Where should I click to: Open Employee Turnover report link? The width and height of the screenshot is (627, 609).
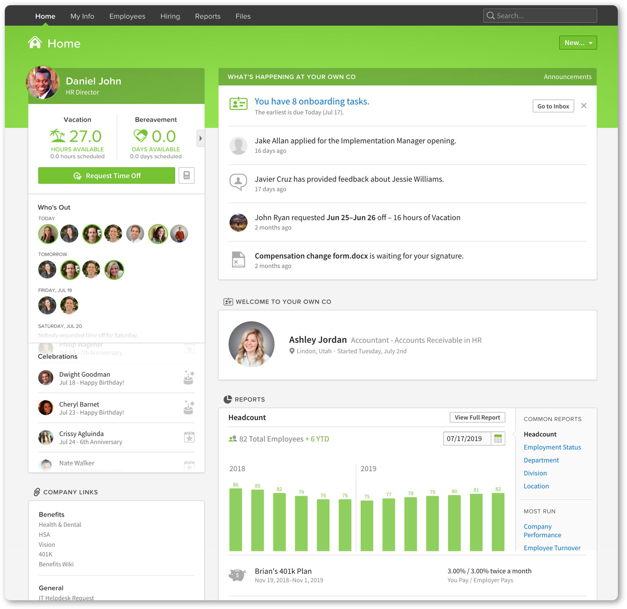(x=552, y=548)
